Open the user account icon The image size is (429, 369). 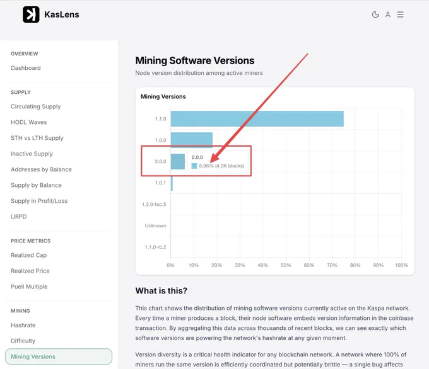coord(388,14)
